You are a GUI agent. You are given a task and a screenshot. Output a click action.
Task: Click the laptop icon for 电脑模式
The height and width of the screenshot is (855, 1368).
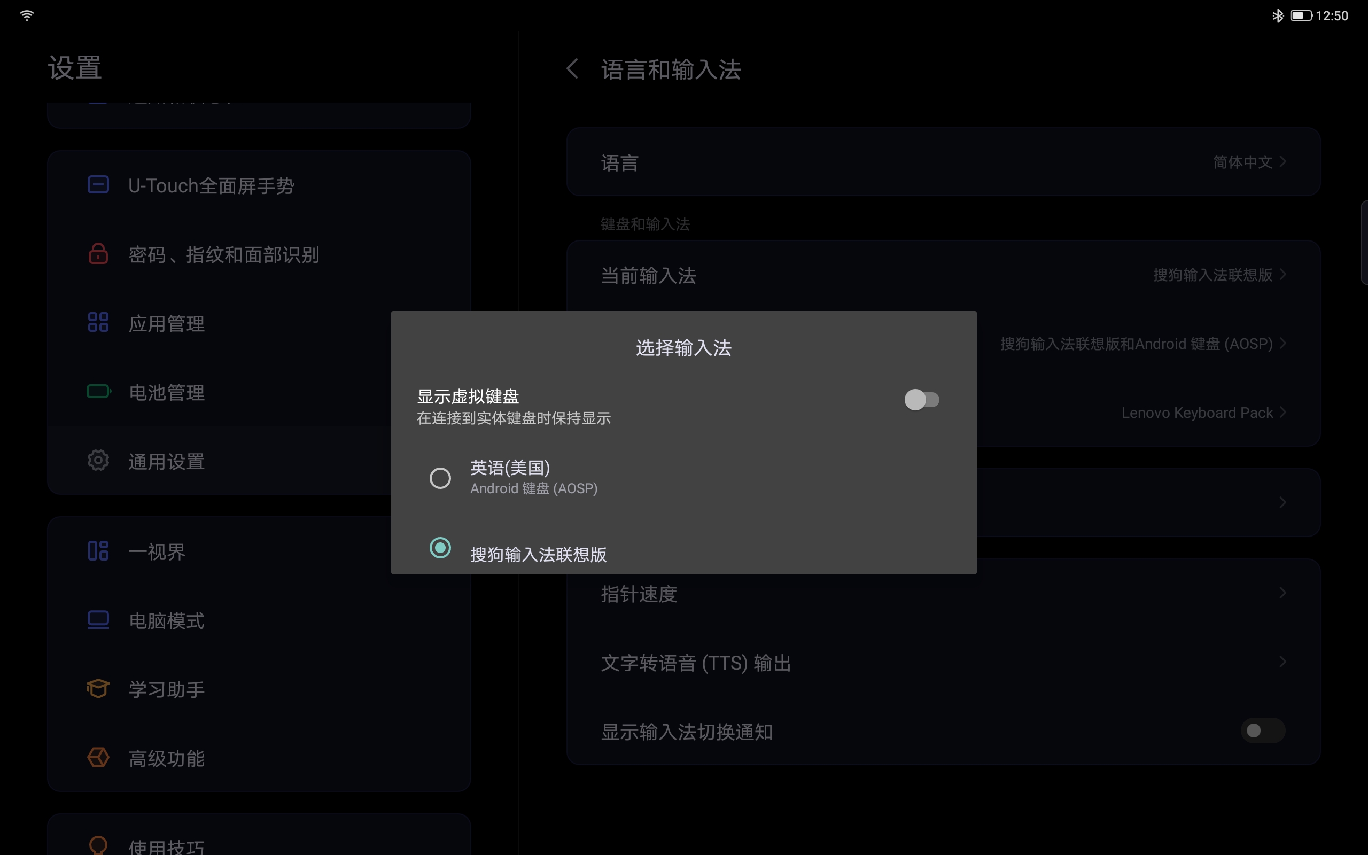[x=98, y=620]
